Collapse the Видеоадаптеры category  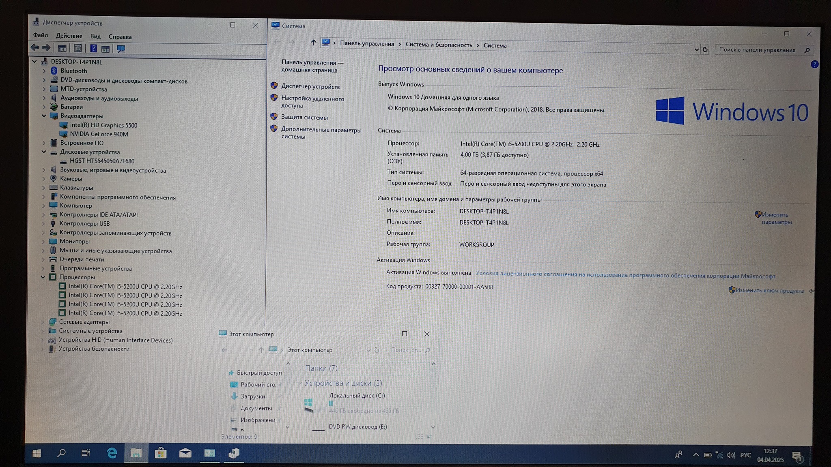pyautogui.click(x=44, y=116)
